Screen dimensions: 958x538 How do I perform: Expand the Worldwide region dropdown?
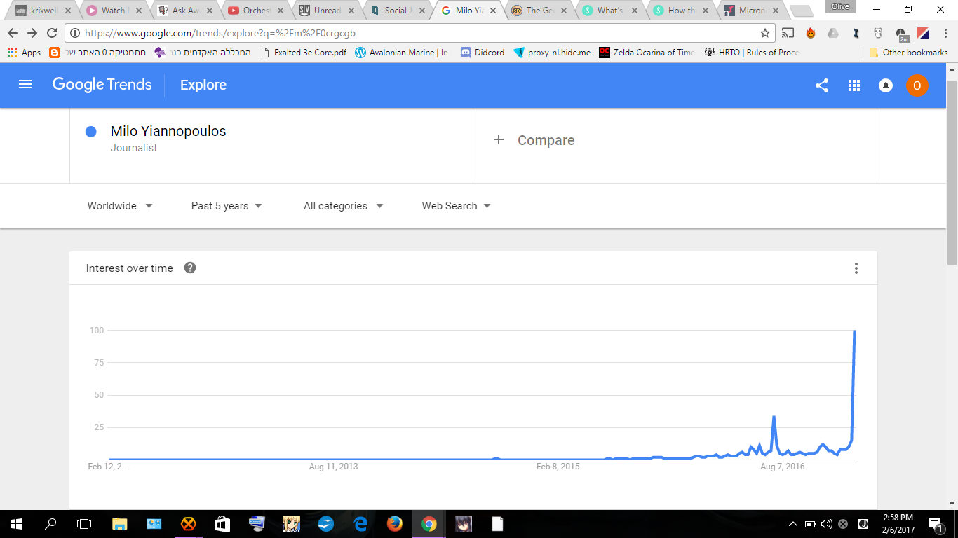click(x=120, y=206)
